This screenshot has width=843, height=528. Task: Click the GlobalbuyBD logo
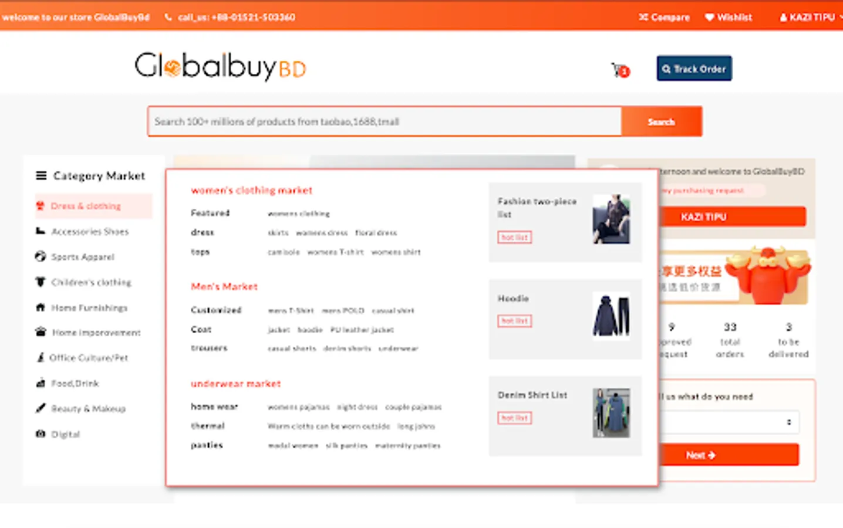(221, 66)
